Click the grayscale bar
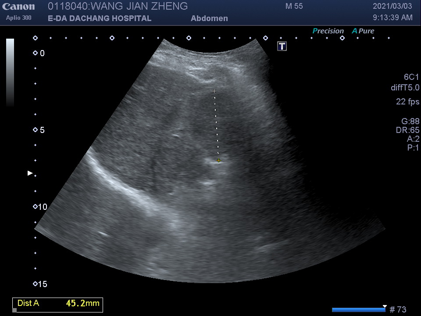The width and height of the screenshot is (421, 316). 10,72
